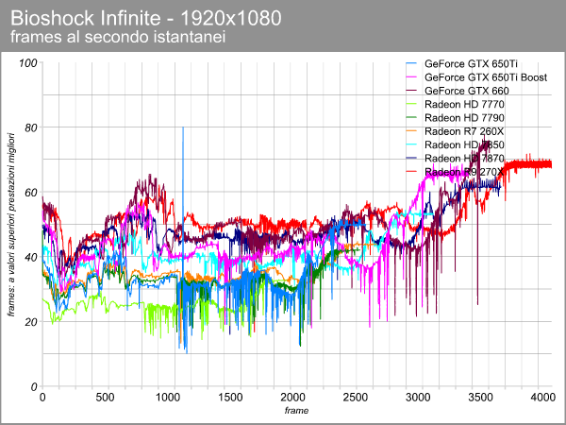The width and height of the screenshot is (566, 425).
Task: Click the y-axis label "100"
Action: [27, 63]
